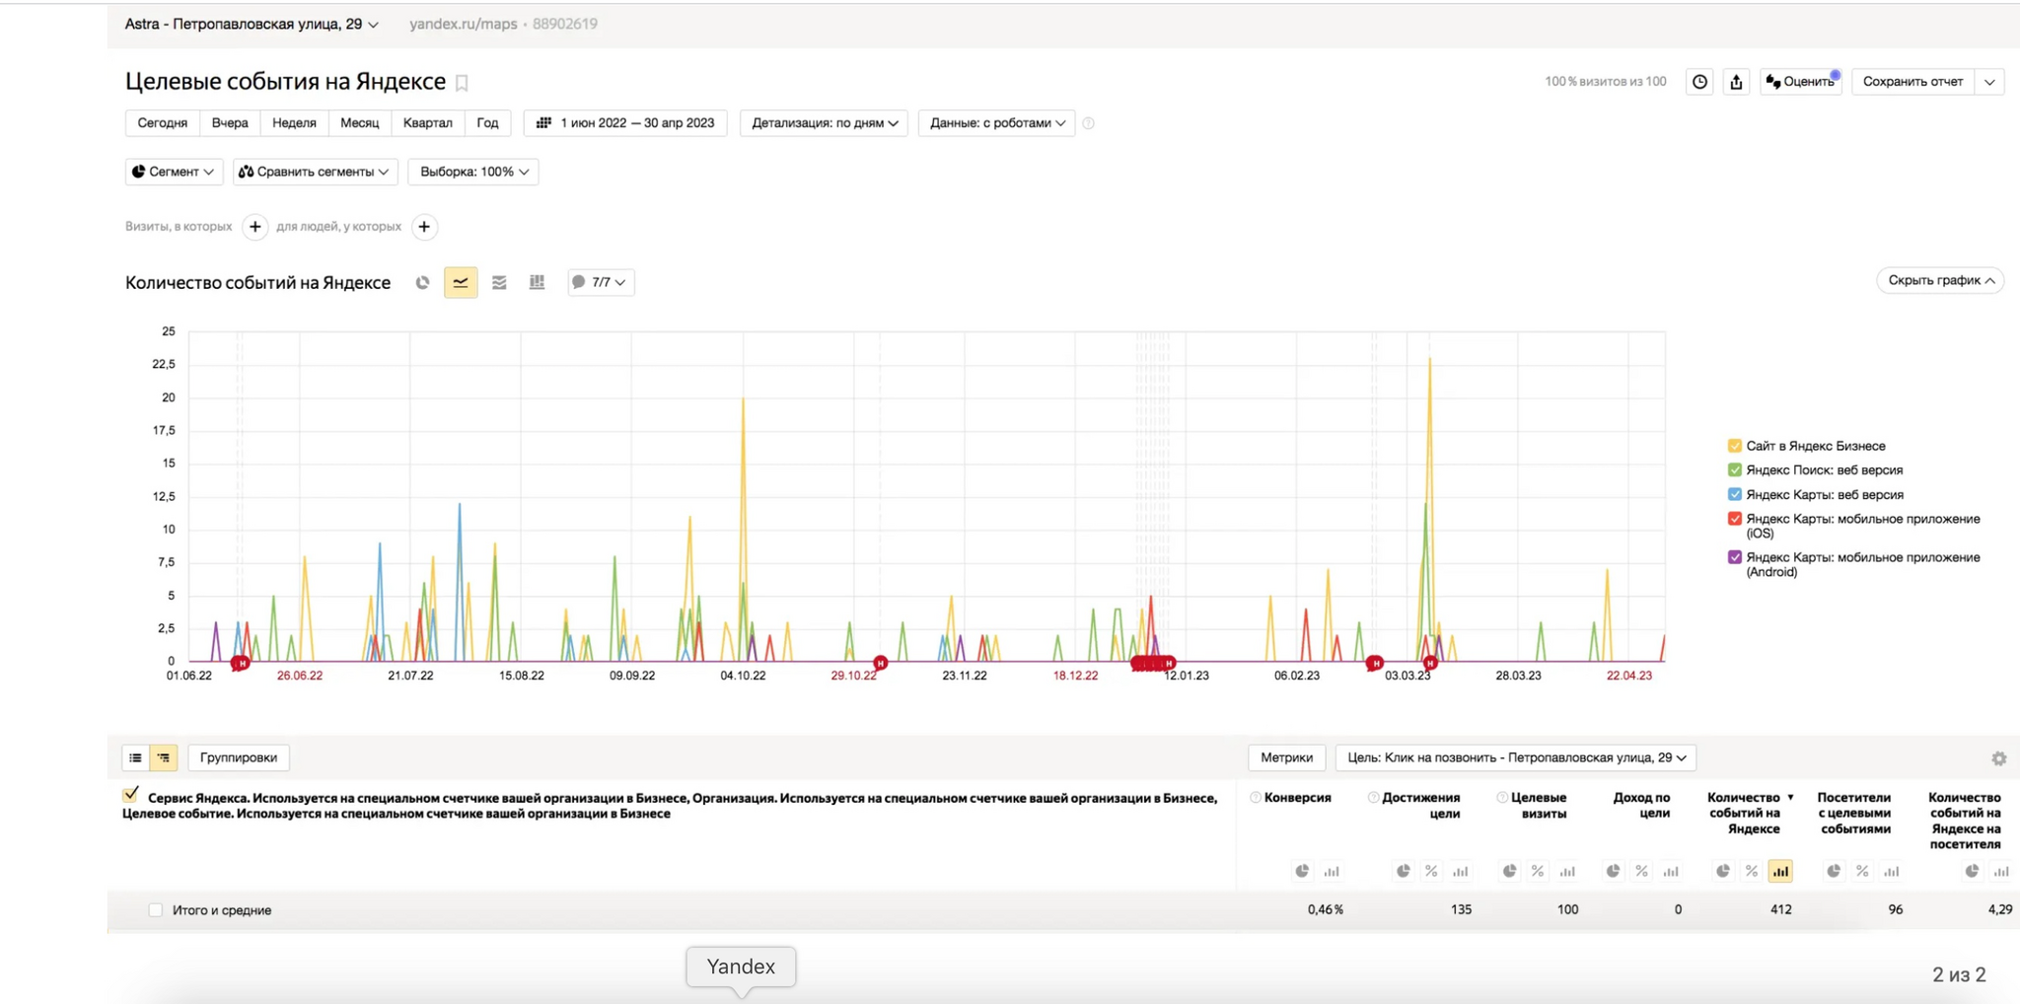The image size is (2020, 1004).
Task: Open the Astra Петропавловская улица counter dropdown
Action: tap(252, 24)
